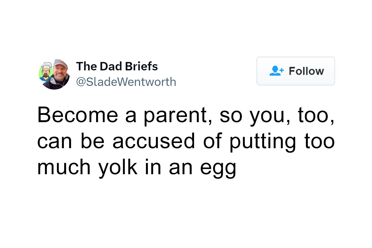This screenshot has width=372, height=248.
Task: Click the Follow button
Action: click(295, 71)
